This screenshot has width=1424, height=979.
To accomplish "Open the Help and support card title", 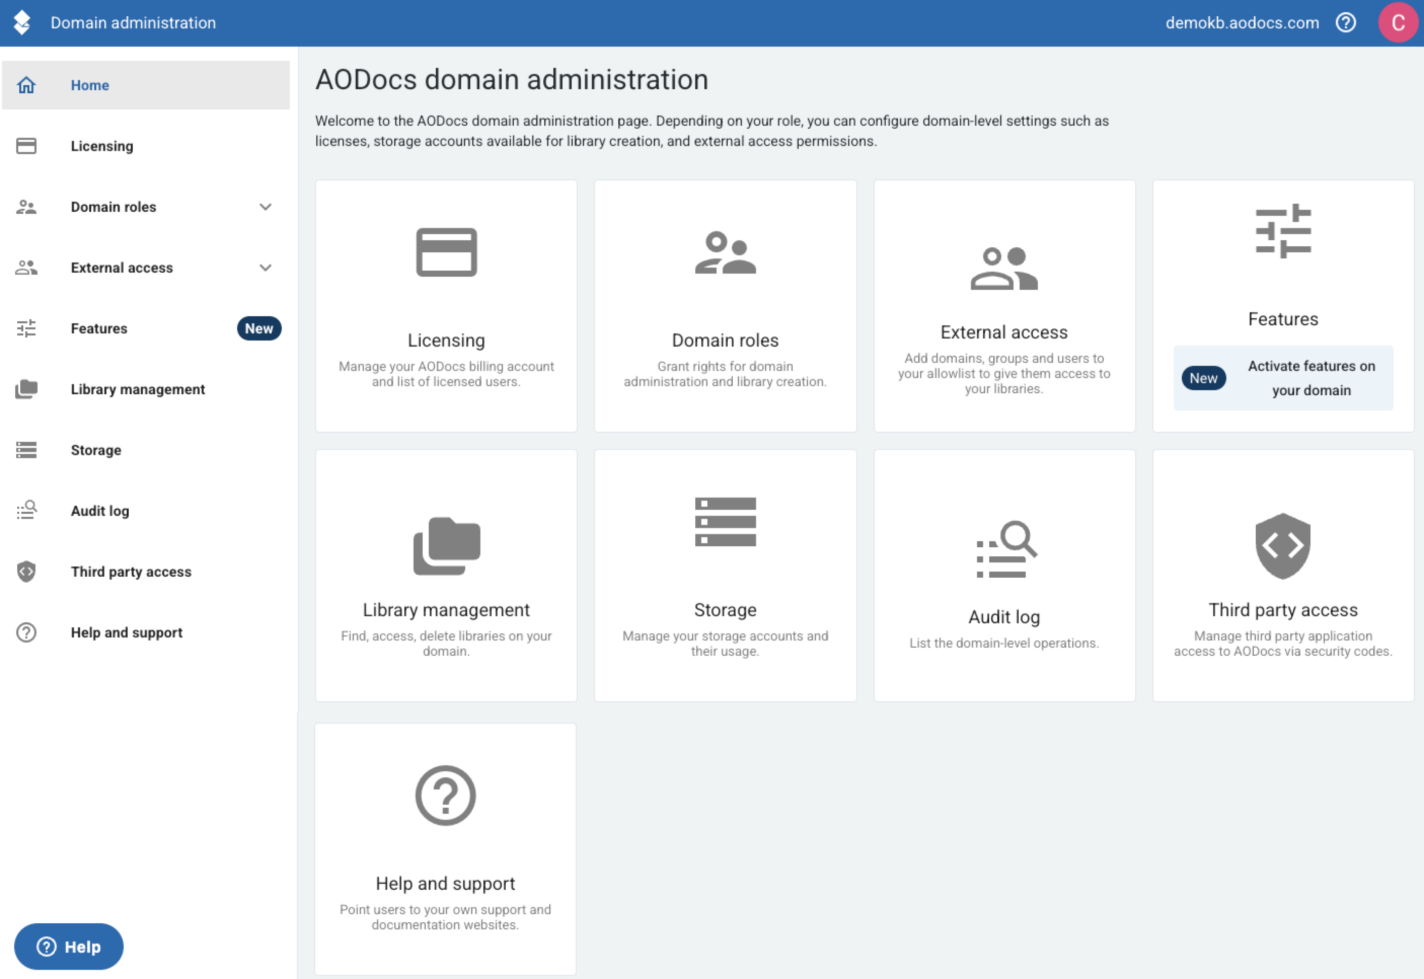I will [x=446, y=883].
